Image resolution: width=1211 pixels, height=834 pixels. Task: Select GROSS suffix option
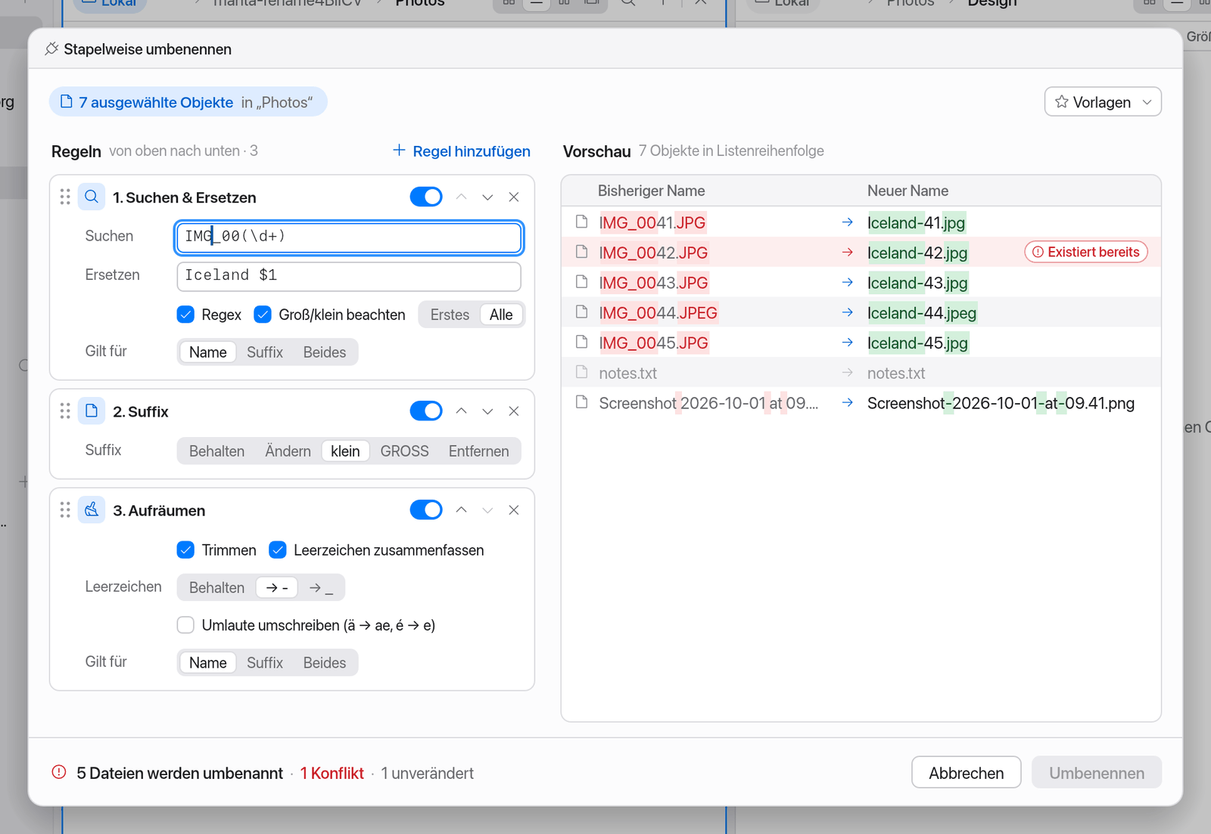click(404, 451)
